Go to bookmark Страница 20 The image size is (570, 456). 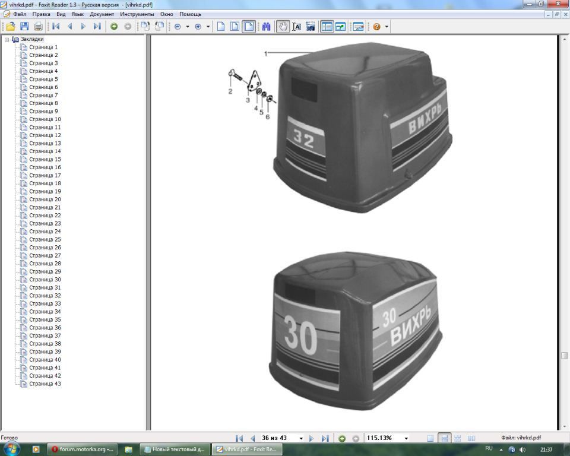45,199
